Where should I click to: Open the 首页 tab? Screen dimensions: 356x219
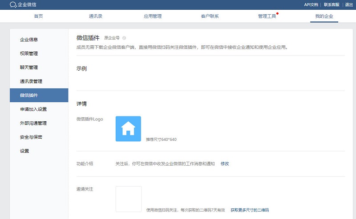[38, 16]
